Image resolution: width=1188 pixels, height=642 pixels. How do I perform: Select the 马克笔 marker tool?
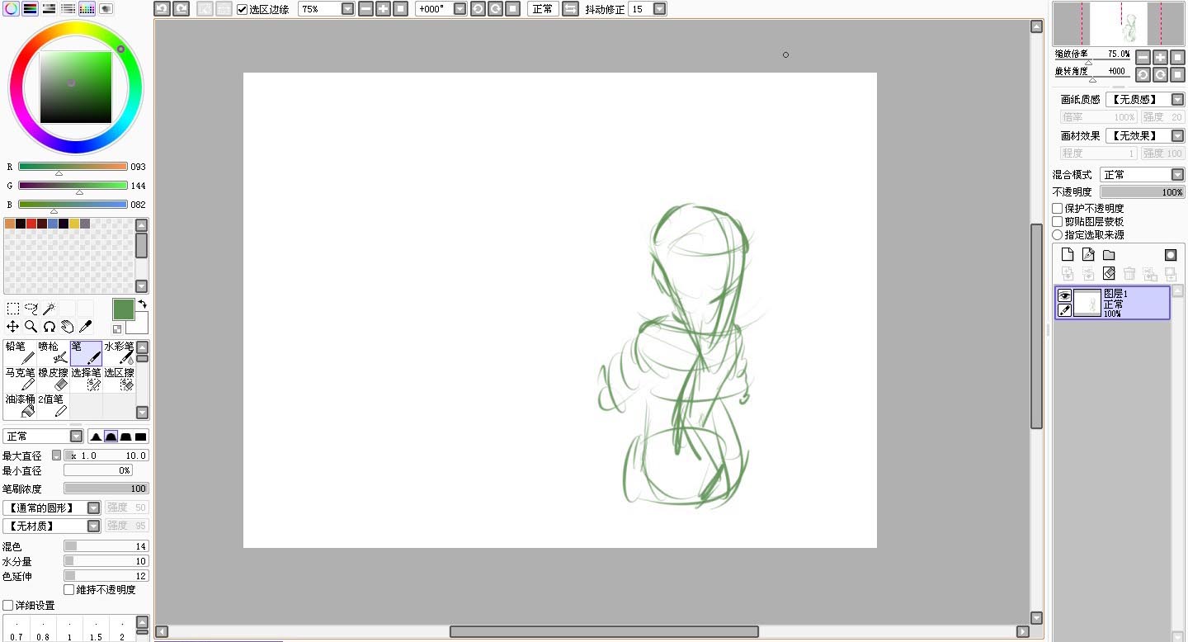pyautogui.click(x=20, y=380)
